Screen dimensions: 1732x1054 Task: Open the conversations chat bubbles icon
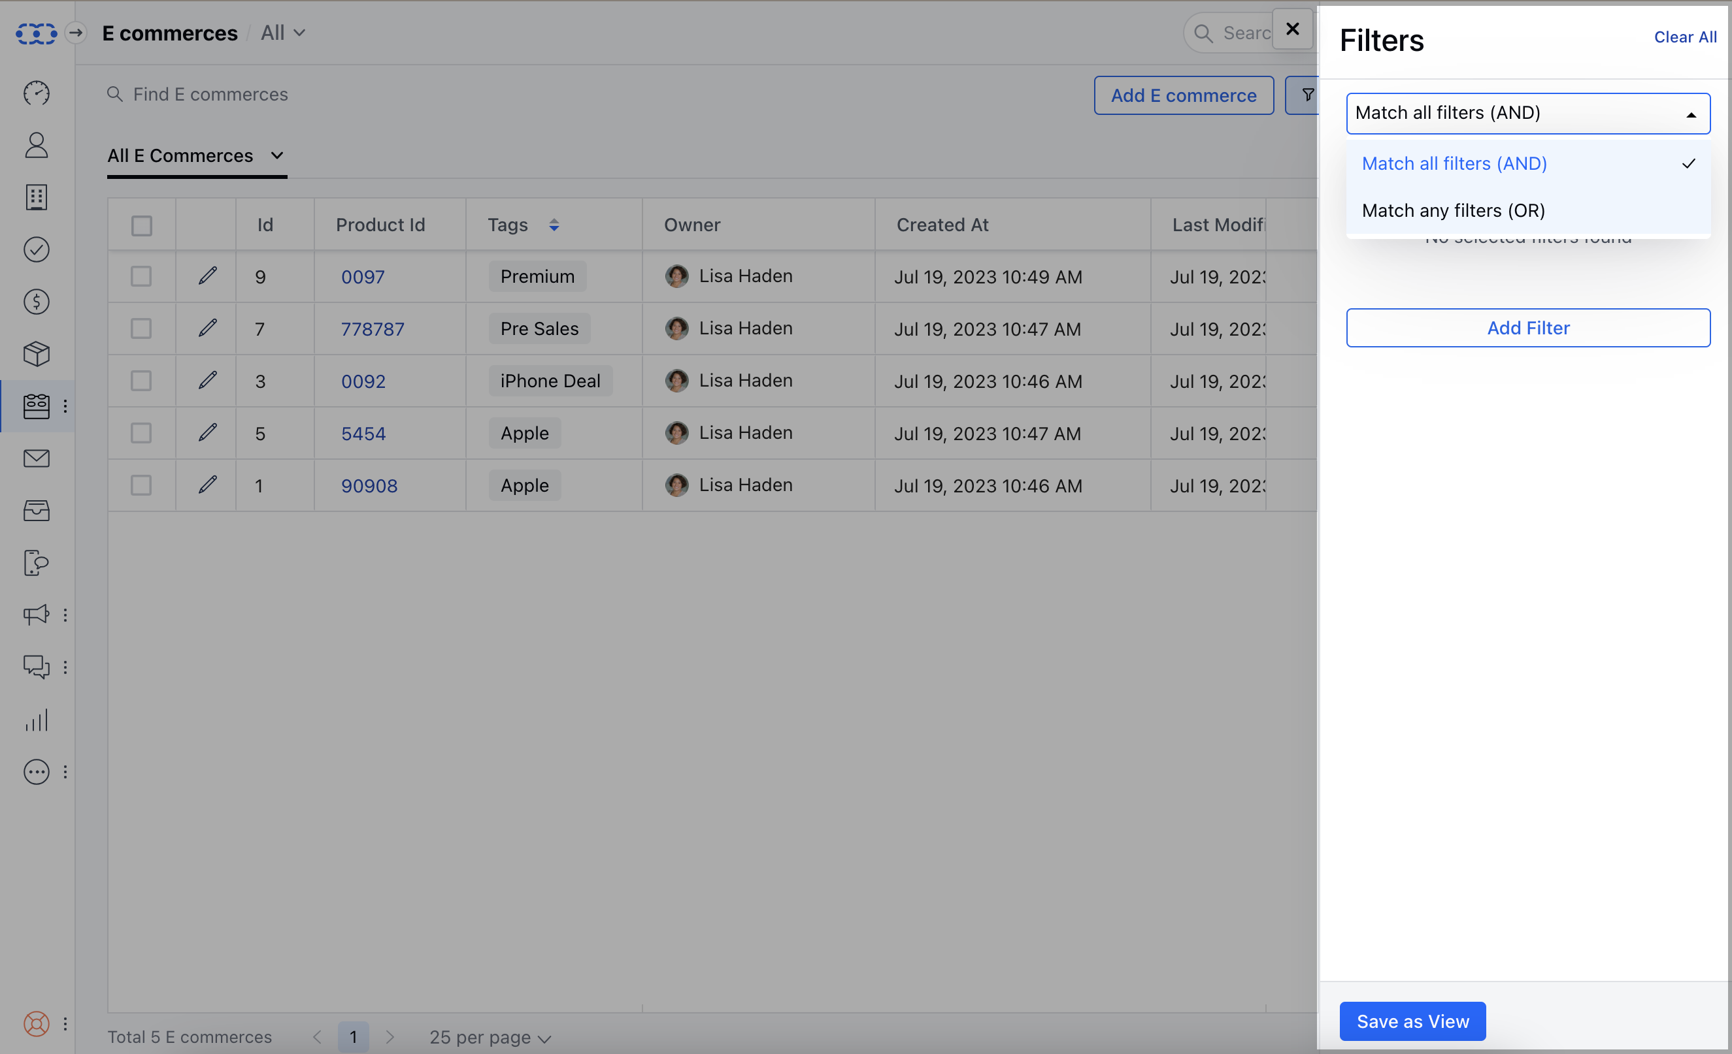tap(37, 667)
